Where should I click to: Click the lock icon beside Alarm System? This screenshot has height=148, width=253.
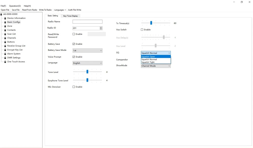pos(5,54)
